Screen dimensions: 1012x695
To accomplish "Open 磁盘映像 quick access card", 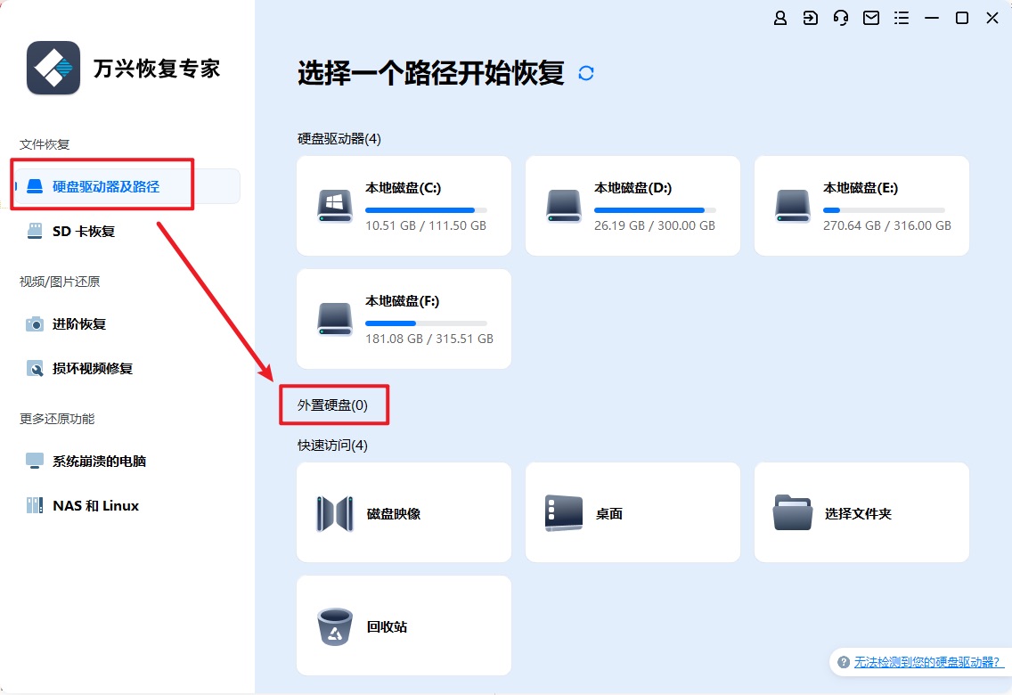I will click(404, 512).
